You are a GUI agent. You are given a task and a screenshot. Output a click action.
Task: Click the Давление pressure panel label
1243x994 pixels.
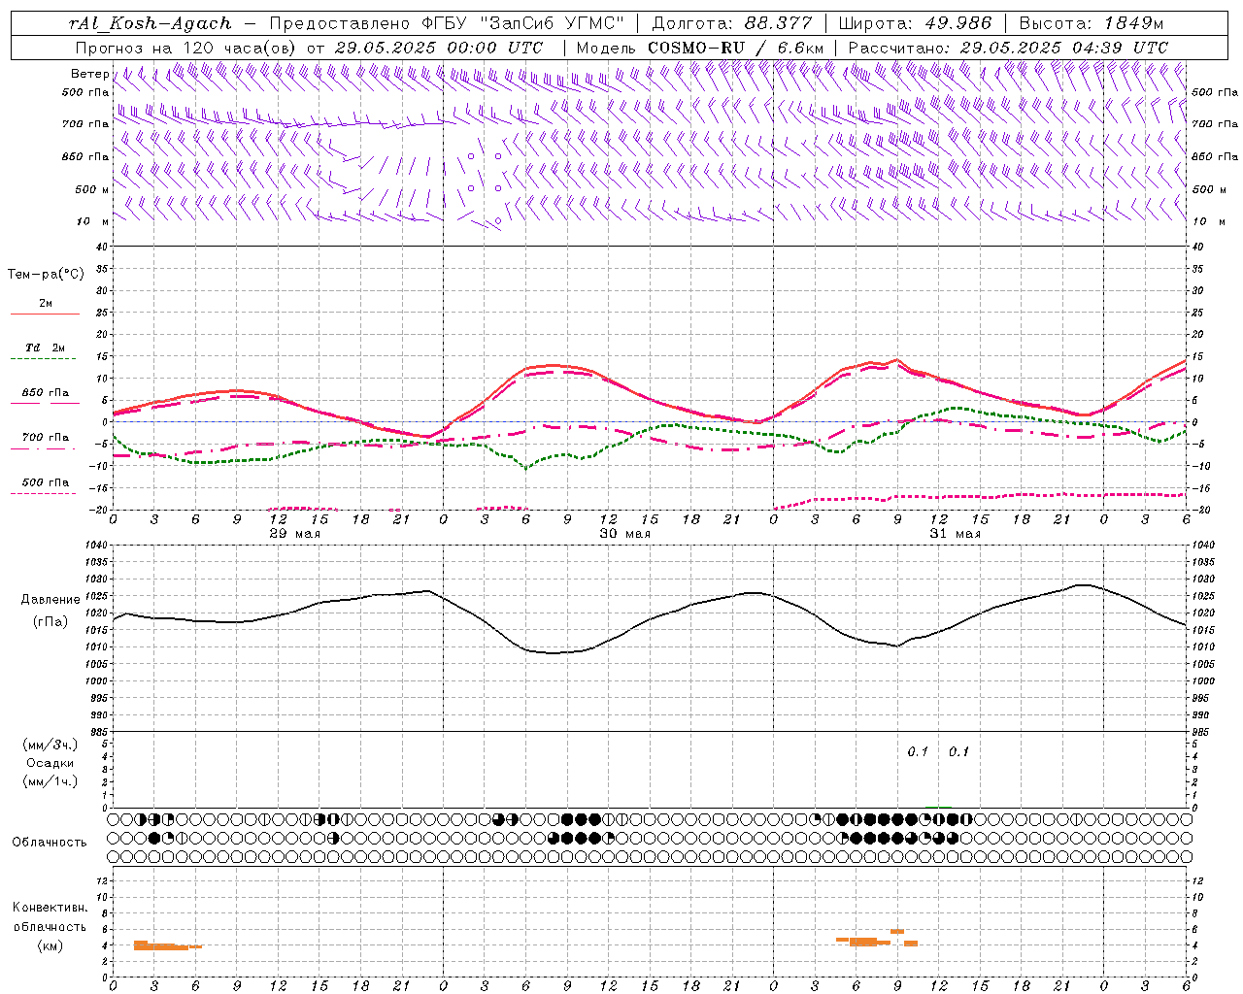coord(50,600)
